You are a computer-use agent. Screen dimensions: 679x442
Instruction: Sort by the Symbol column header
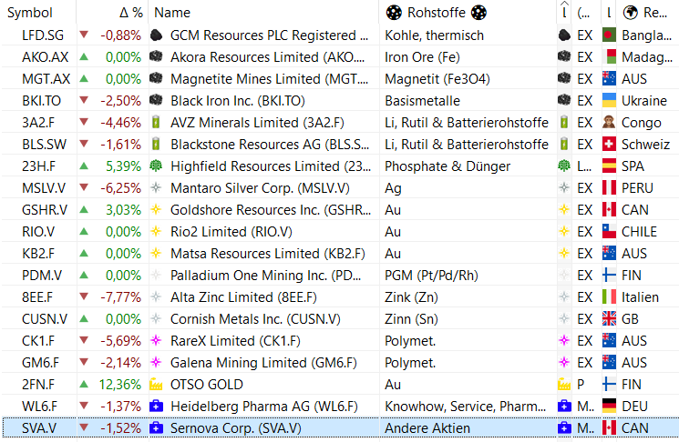click(x=30, y=13)
